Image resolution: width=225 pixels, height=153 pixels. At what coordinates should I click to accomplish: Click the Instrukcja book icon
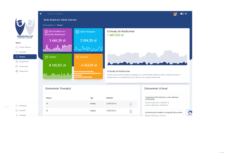(x=17, y=105)
